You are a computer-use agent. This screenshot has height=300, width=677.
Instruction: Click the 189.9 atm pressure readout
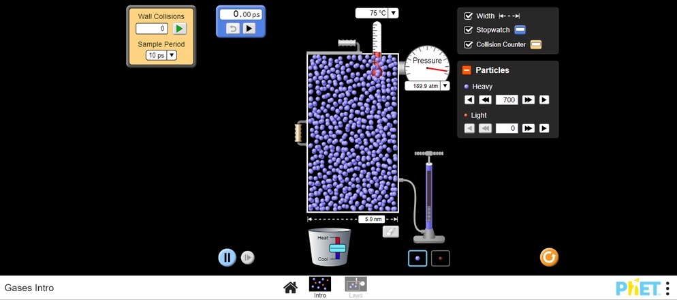click(x=423, y=86)
